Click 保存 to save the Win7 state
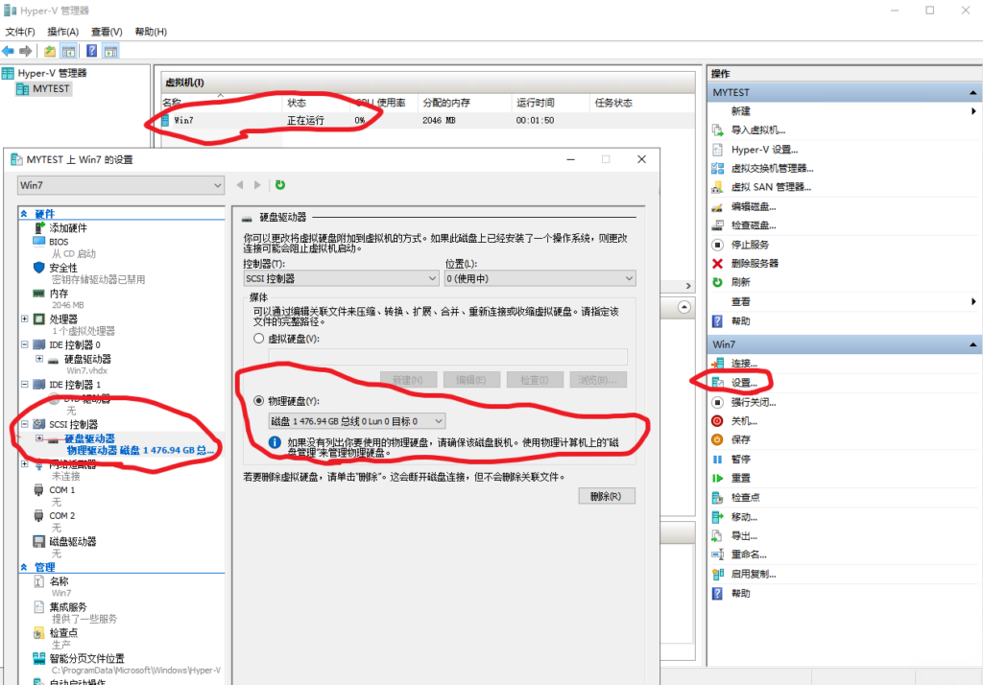The image size is (983, 685). (x=740, y=440)
